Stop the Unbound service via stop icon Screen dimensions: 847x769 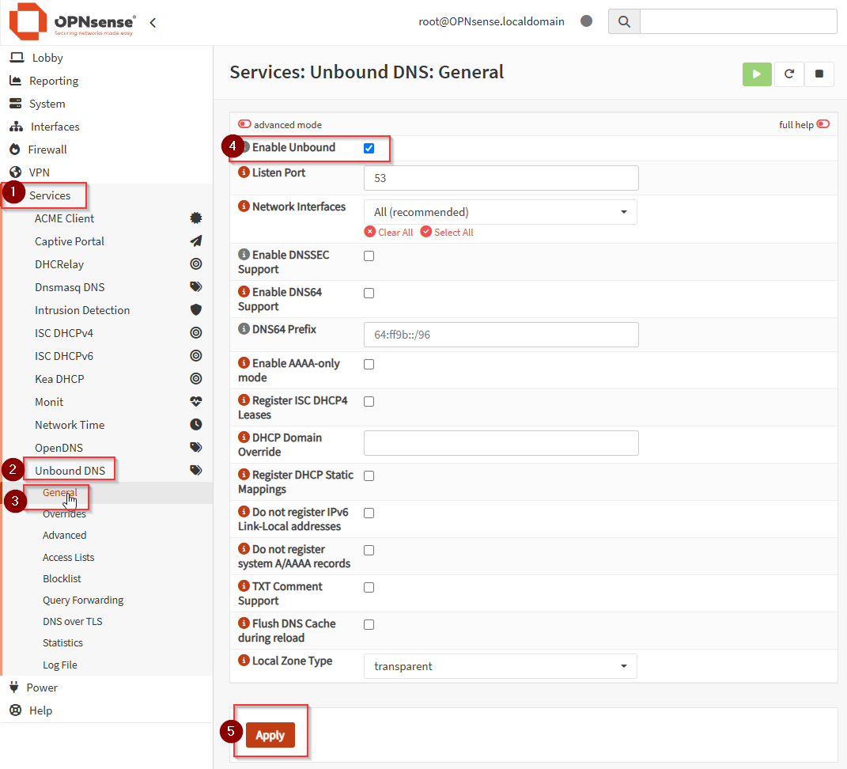click(819, 74)
